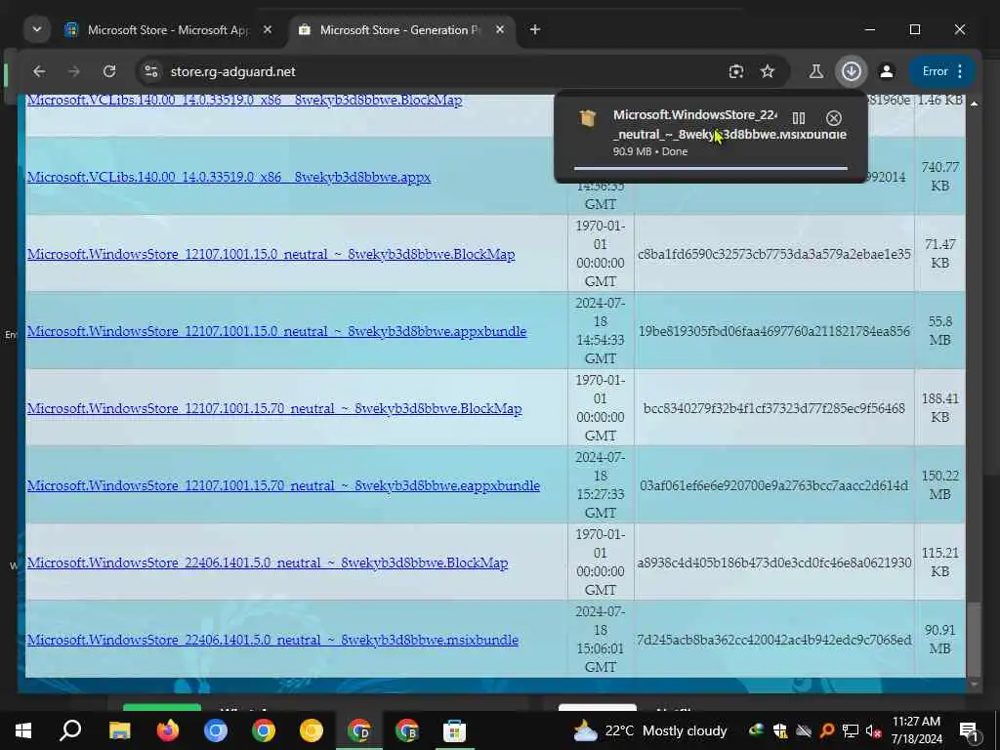Open the 22°C Mostly cloudy weather widget
Viewport: 1000px width, 750px height.
649,730
